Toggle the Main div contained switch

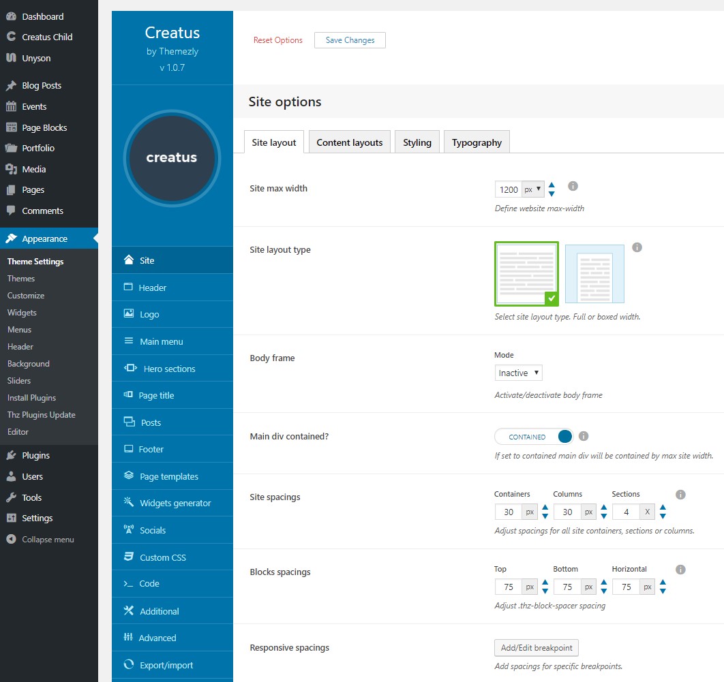pos(534,437)
